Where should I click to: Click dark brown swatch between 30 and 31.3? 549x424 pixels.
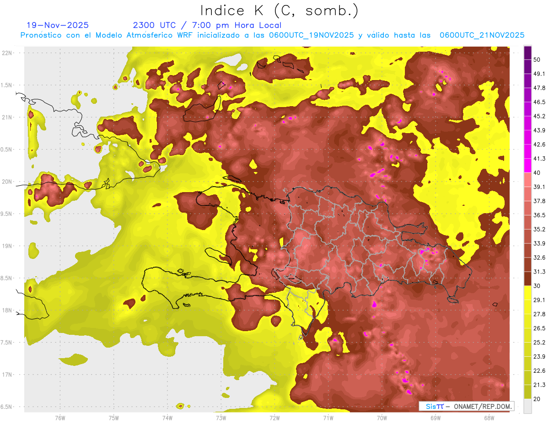coord(527,279)
